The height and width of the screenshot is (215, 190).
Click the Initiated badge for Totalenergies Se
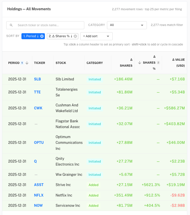[95, 92]
